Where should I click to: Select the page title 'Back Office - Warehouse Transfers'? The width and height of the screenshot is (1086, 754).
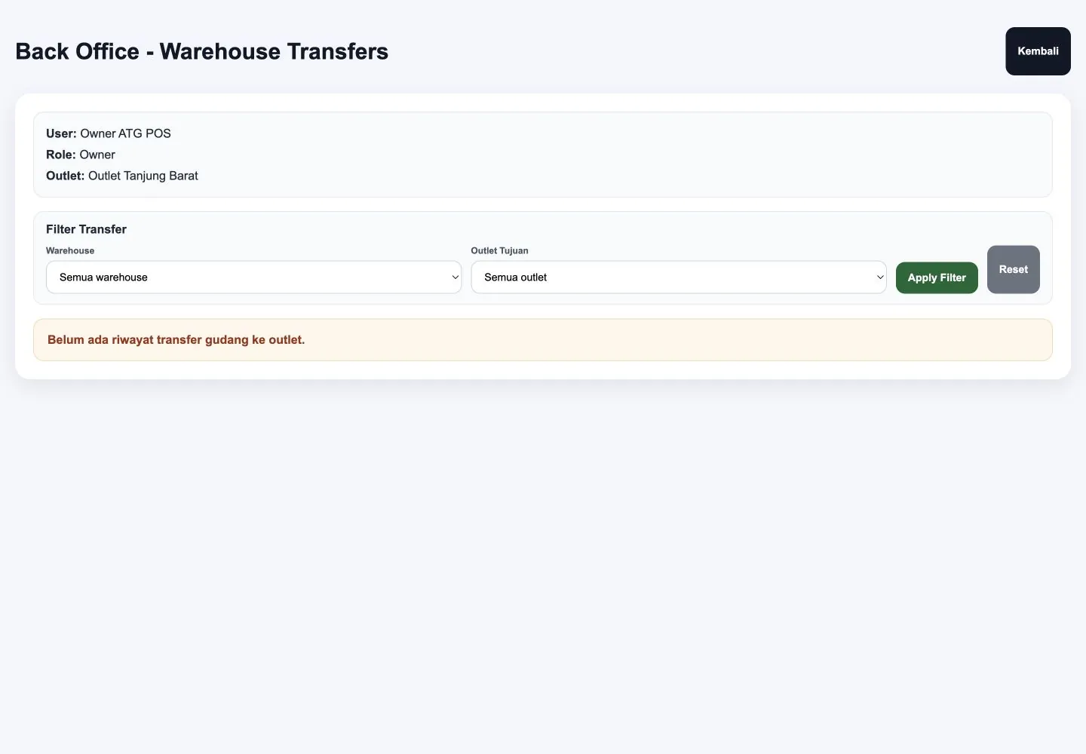[201, 51]
